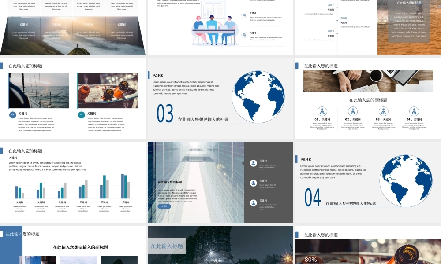Select the sea and sailboat photo
441x264 pixels.
point(39,91)
